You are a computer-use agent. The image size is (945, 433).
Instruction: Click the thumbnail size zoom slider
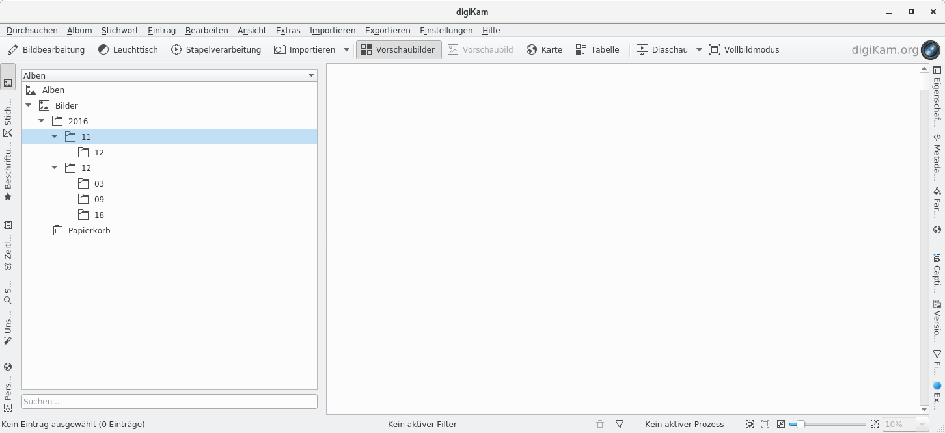[827, 424]
